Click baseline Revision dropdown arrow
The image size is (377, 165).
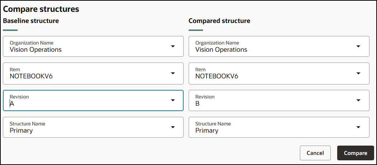pos(173,100)
